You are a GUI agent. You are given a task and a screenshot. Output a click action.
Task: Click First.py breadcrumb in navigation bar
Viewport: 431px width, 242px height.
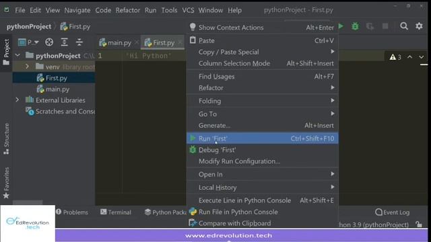(75, 27)
